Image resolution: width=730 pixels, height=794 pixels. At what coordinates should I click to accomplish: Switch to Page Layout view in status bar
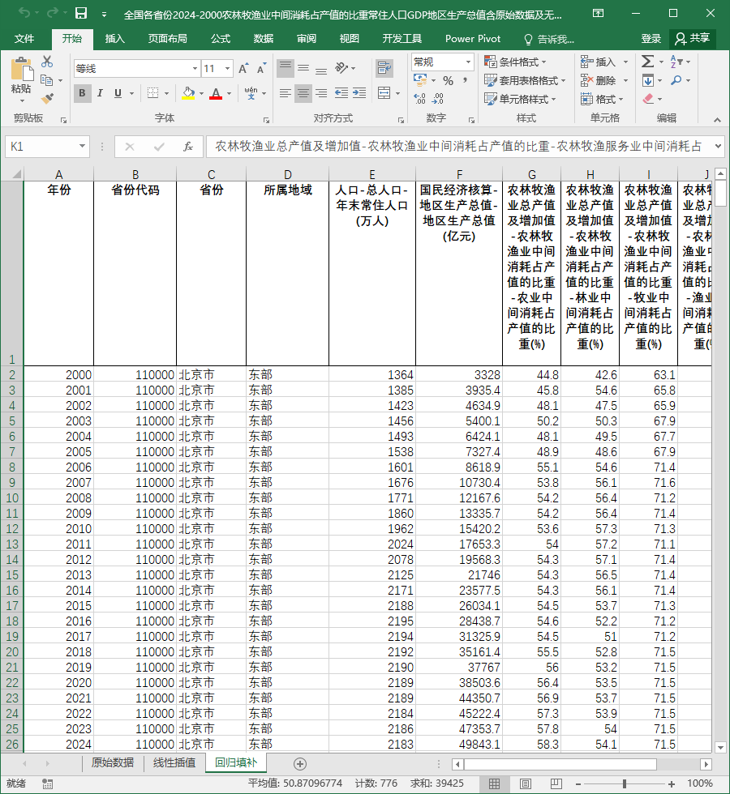[526, 784]
